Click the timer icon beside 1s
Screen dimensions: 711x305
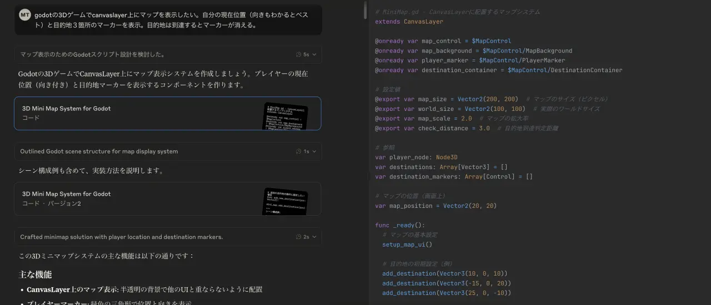(x=299, y=151)
